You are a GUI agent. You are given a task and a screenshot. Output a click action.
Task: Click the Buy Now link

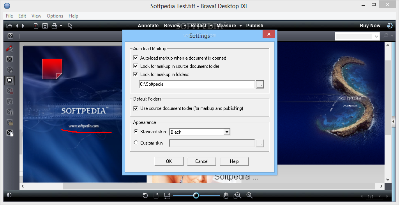tap(370, 26)
